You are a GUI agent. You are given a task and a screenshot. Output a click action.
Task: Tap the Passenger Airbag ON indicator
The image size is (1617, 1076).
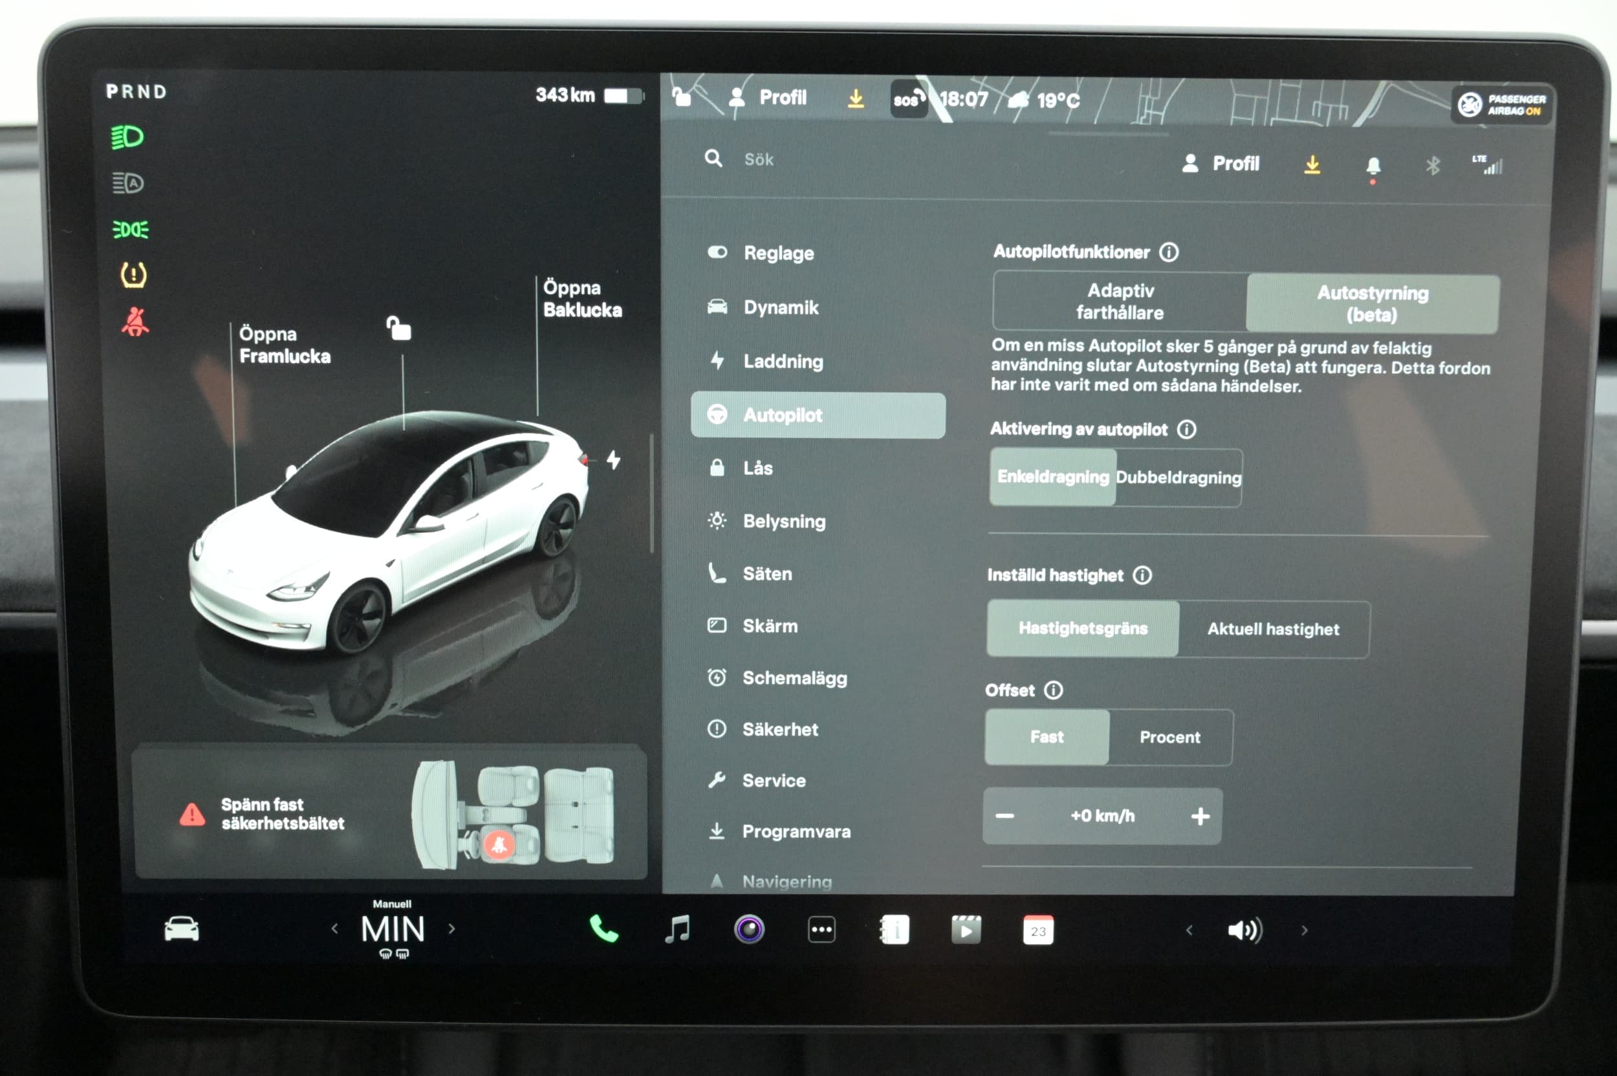[x=1503, y=104]
